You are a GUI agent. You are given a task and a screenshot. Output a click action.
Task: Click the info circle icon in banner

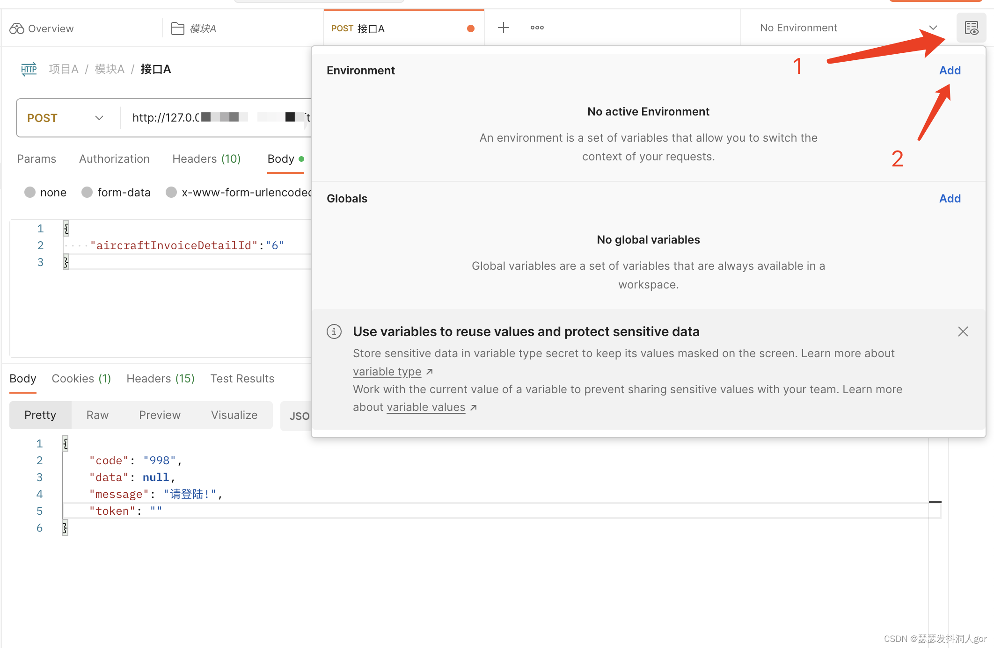[334, 331]
